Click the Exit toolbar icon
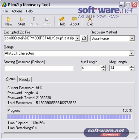This screenshot has height=140, width=139. pos(90,19)
